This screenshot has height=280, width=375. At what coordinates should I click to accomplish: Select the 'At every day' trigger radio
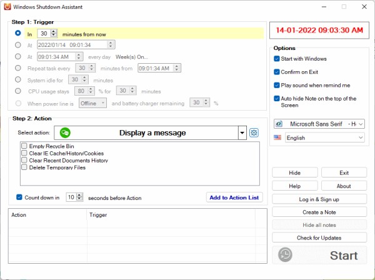tap(18, 56)
